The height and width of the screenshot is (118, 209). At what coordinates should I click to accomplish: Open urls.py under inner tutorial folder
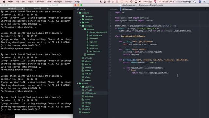(x=87, y=100)
